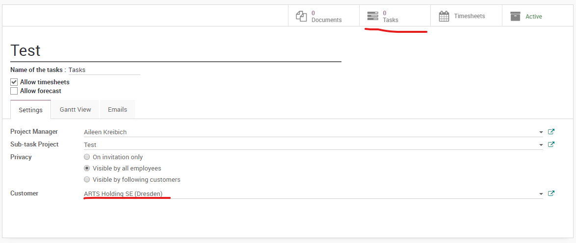Switch to the Emails tab
Image resolution: width=576 pixels, height=243 pixels.
(118, 109)
